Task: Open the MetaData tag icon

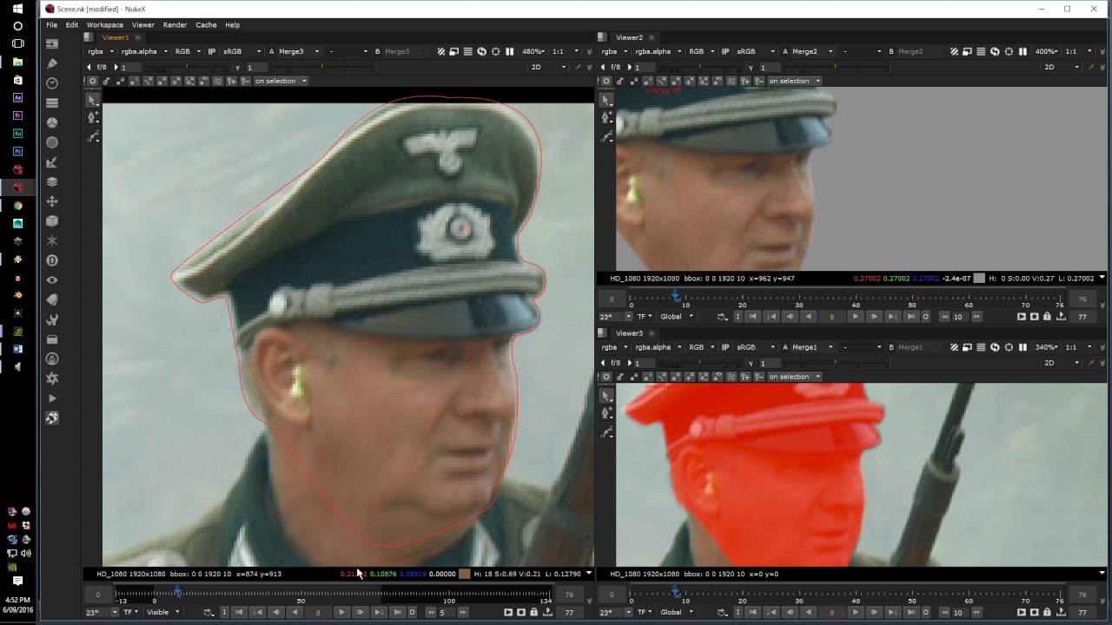Action: coord(52,299)
